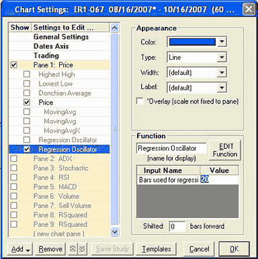
Task: Toggle the Pane 2: ADX checkbox
Action: (14, 158)
